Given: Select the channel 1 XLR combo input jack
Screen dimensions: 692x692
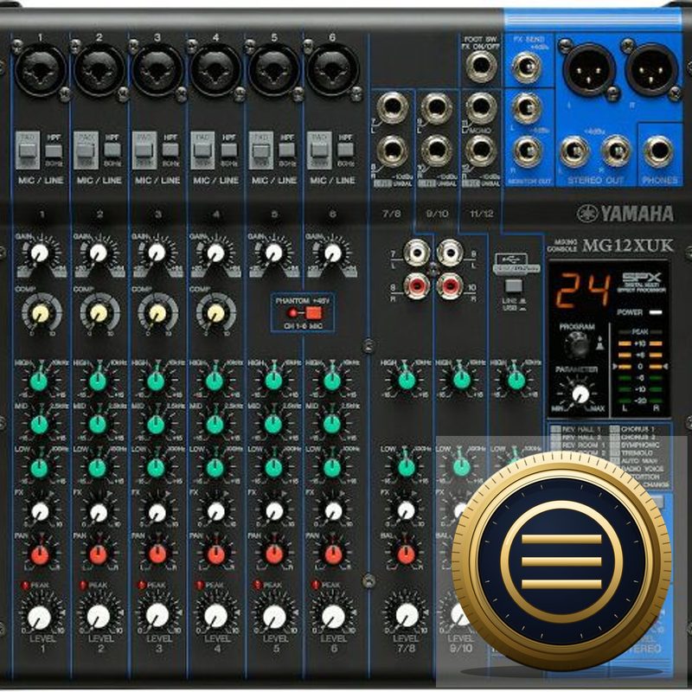Looking at the screenshot, I should pyautogui.click(x=40, y=70).
